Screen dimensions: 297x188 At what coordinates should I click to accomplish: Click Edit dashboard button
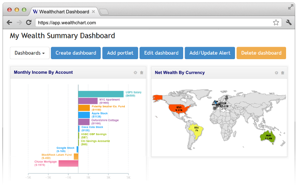coord(161,53)
